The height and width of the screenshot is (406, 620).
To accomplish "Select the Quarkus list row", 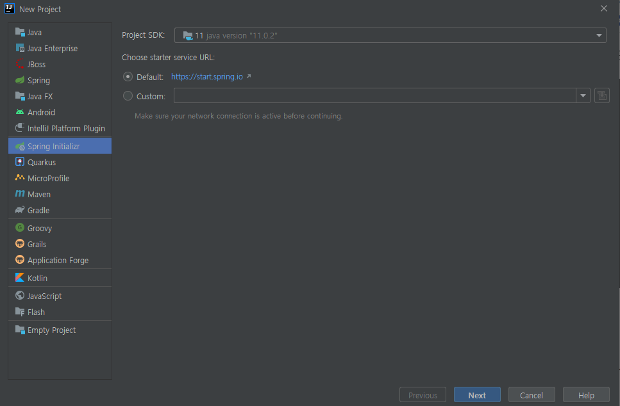I will coord(60,162).
